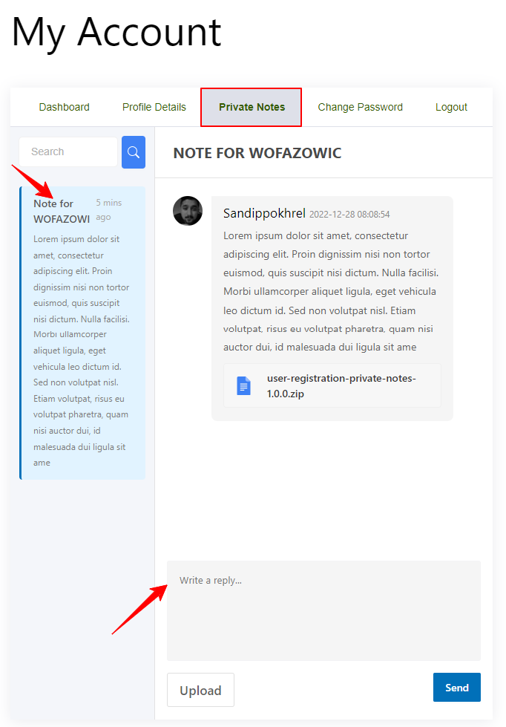
Task: Go to Change Password tab
Action: tap(360, 107)
